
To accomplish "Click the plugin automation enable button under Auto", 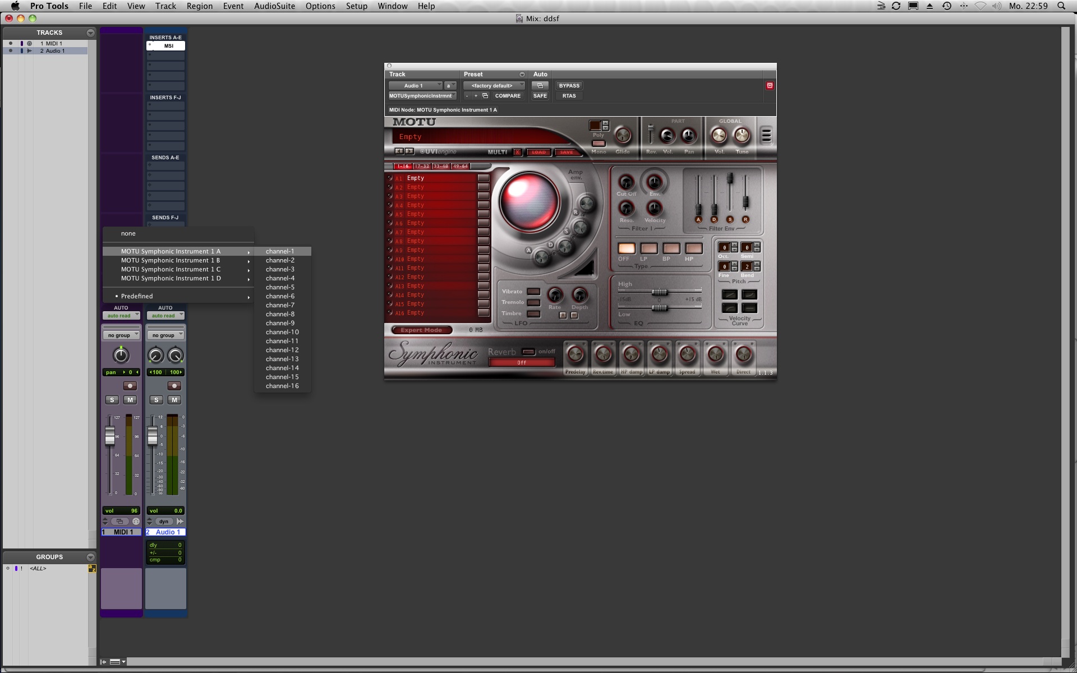I will (x=540, y=86).
